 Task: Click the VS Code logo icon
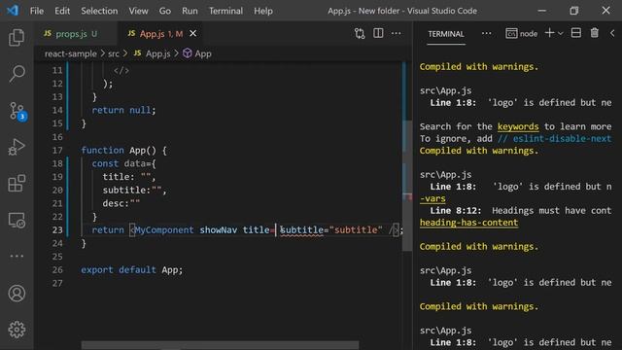13,11
